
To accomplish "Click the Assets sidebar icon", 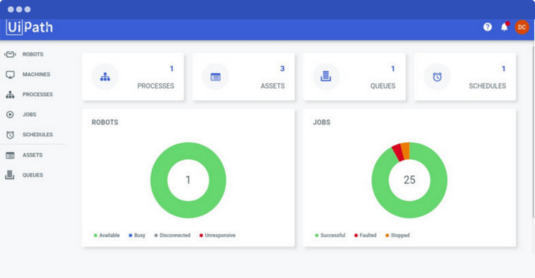I will point(10,155).
